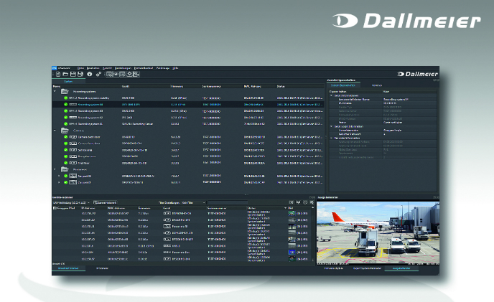Select the highlighted Recording system 04 row
The width and height of the screenshot is (494, 302).
point(188,104)
